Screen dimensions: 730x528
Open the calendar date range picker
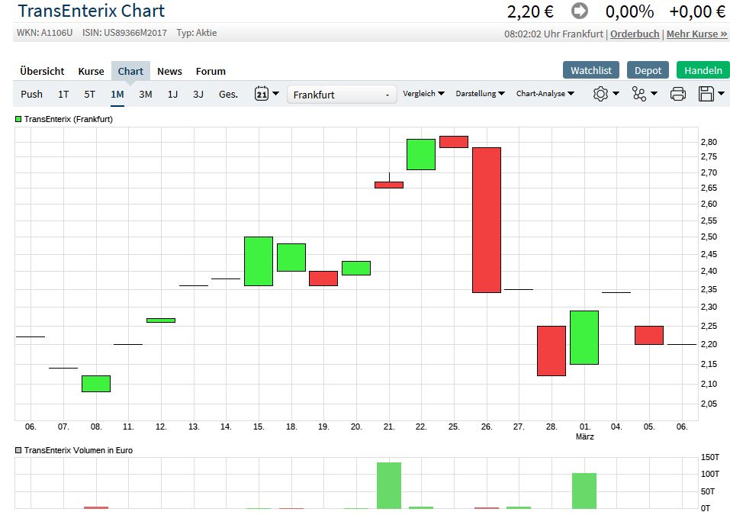click(266, 94)
